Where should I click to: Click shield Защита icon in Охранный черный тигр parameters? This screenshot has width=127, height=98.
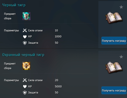(25, 93)
